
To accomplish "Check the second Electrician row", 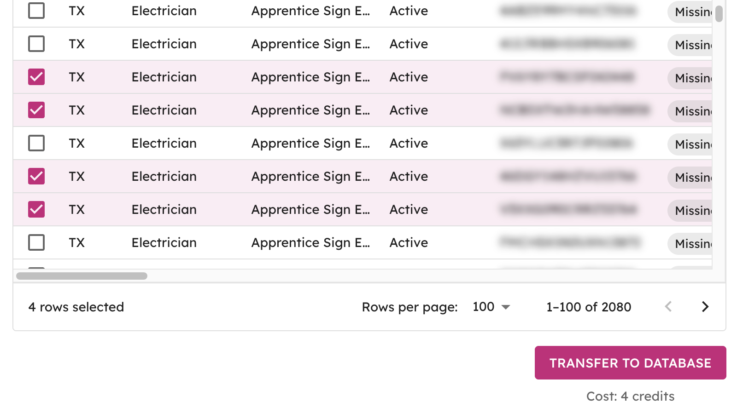I will (36, 44).
